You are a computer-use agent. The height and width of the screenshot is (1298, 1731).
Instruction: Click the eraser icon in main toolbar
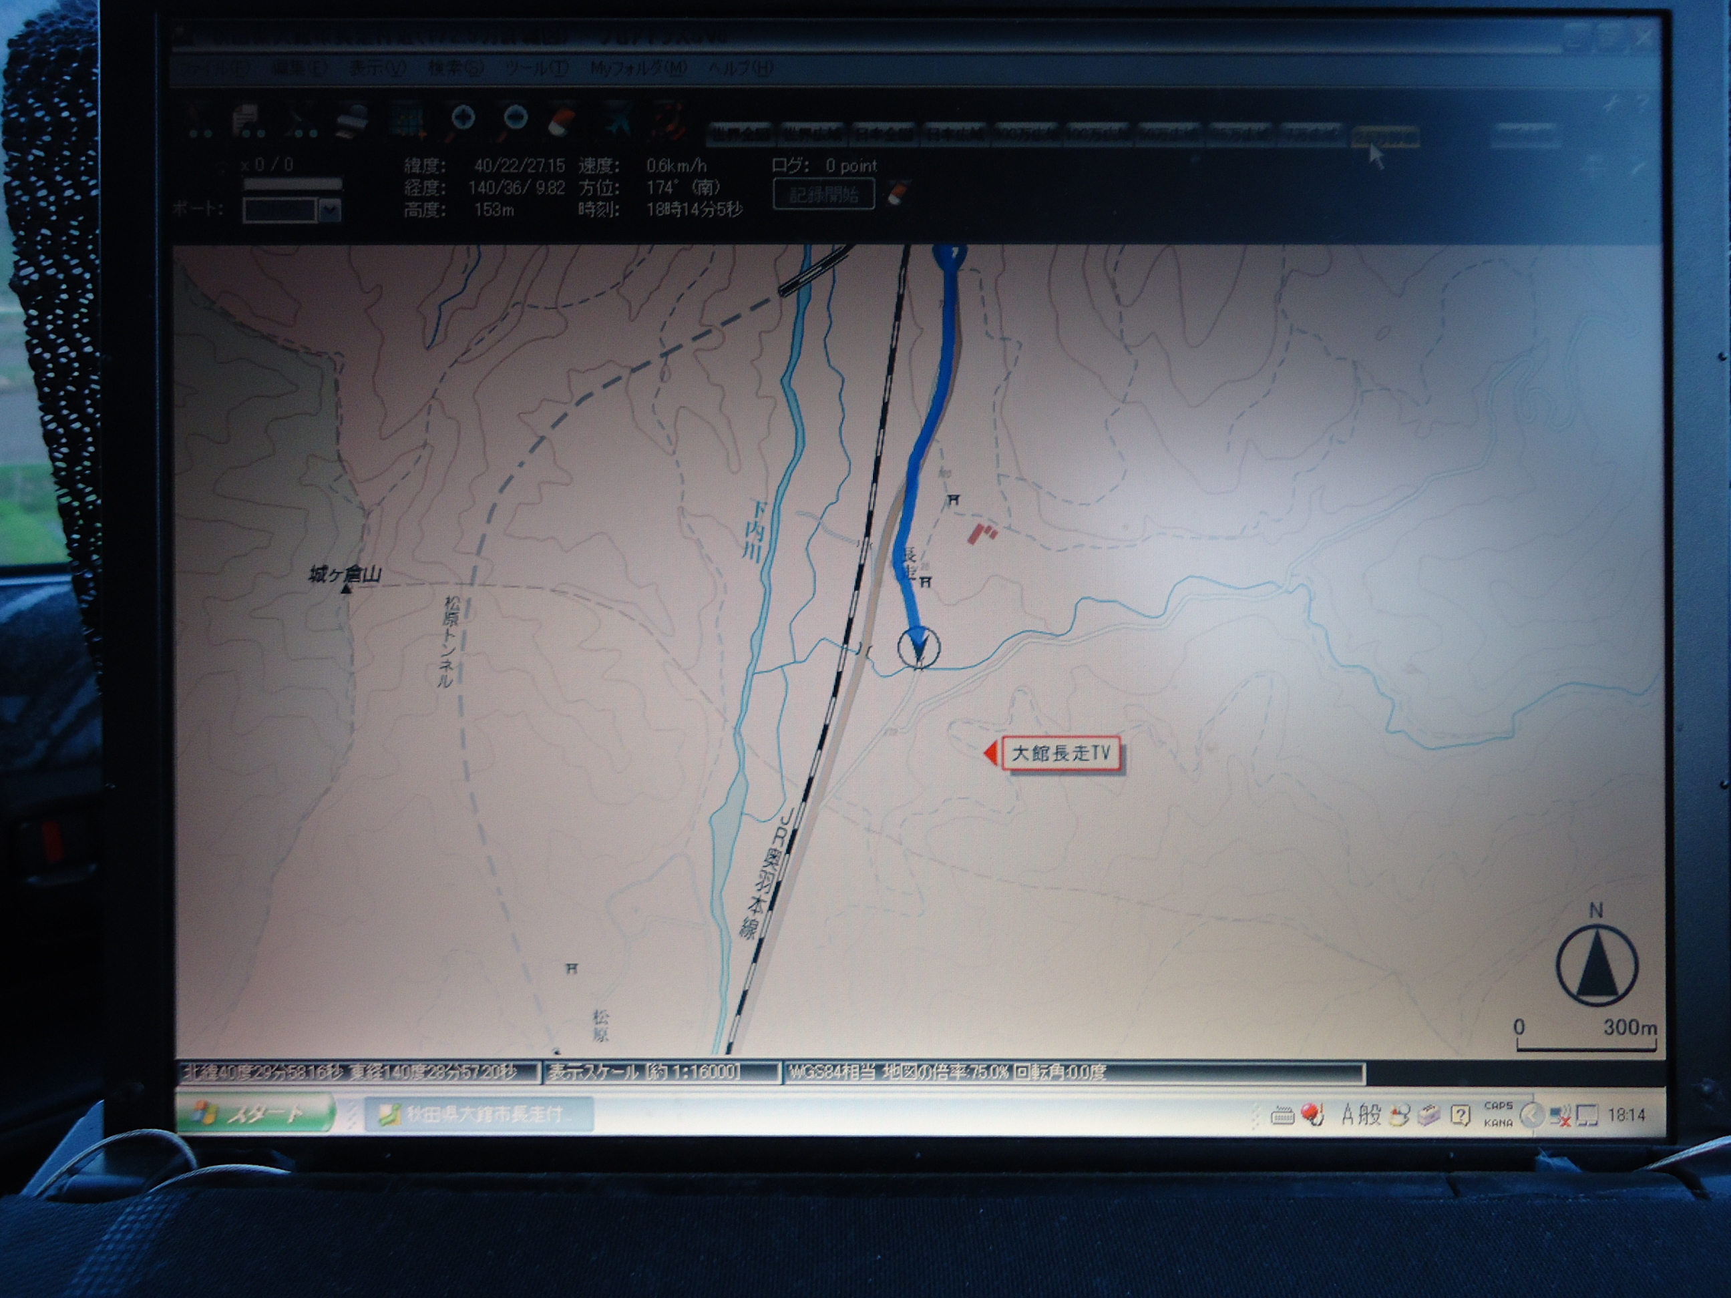(562, 123)
